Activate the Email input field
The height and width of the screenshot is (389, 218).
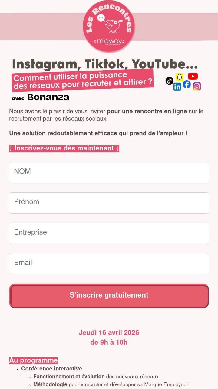click(109, 264)
